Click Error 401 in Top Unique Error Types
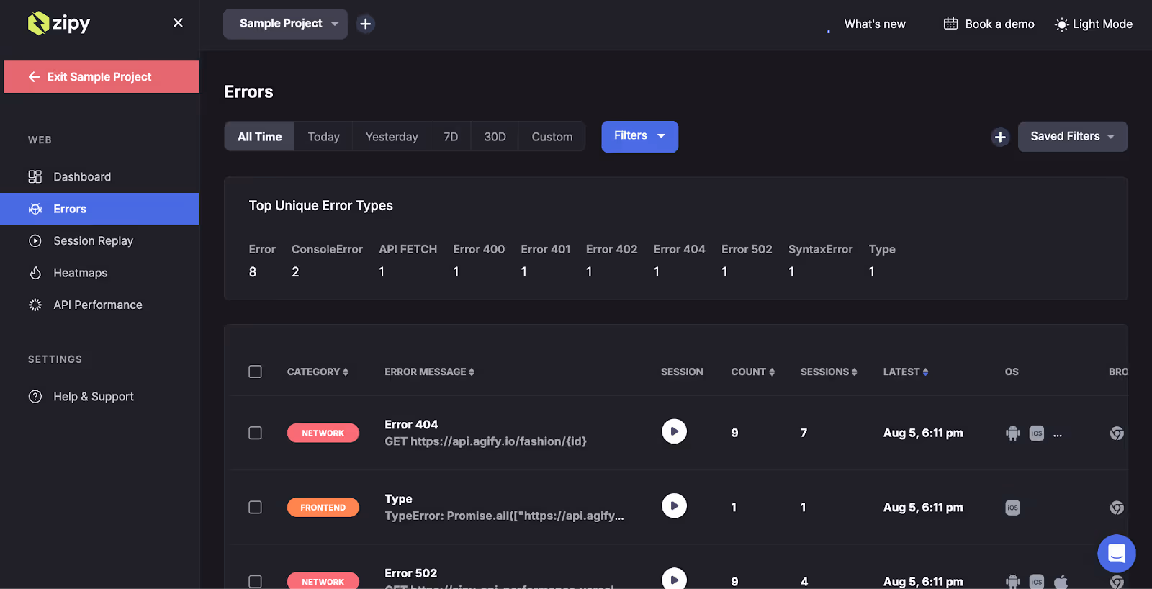 pyautogui.click(x=546, y=260)
